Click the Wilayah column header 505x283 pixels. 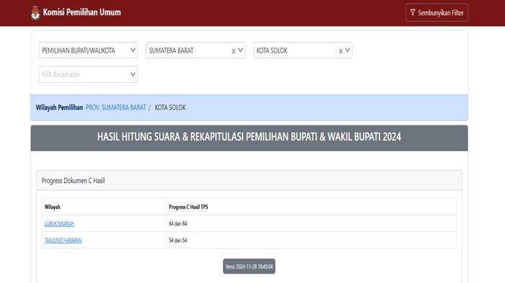[x=52, y=207]
